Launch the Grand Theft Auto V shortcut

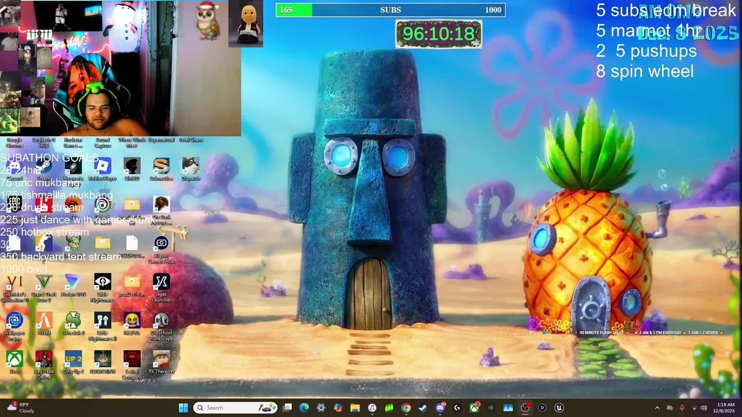pyautogui.click(x=44, y=287)
